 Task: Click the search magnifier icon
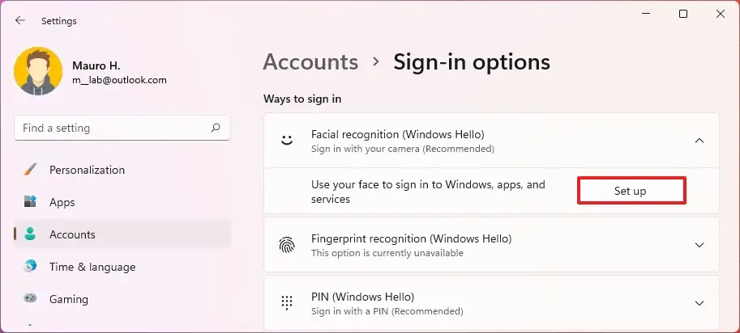216,128
